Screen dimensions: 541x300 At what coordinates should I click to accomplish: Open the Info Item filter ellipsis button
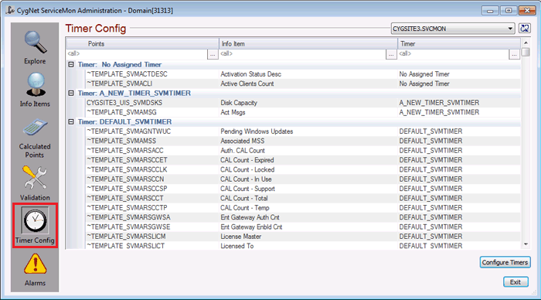[x=391, y=54]
